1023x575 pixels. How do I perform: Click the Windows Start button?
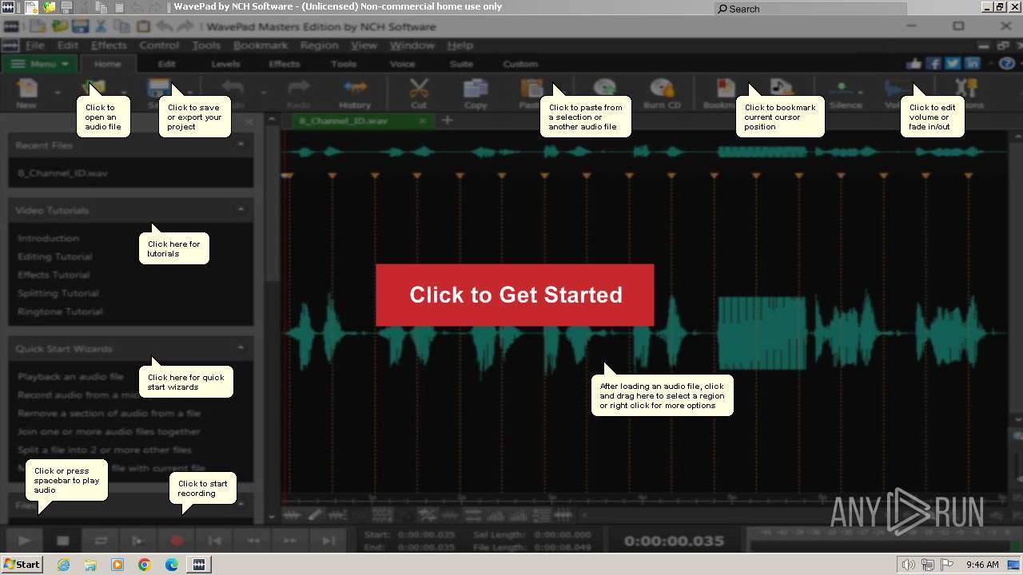tap(22, 565)
